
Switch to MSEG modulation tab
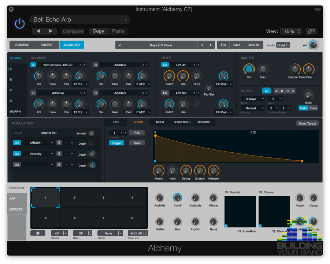pos(160,122)
